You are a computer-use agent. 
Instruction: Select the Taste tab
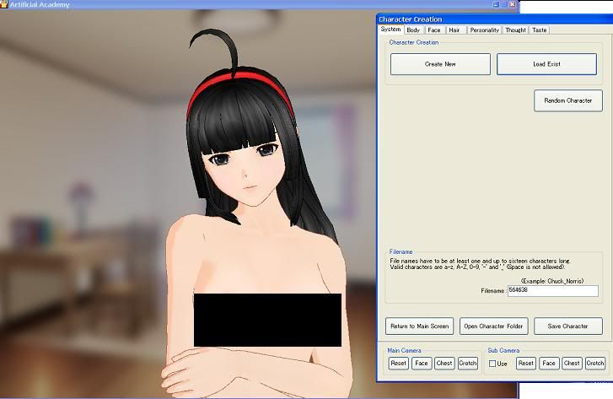coord(540,30)
